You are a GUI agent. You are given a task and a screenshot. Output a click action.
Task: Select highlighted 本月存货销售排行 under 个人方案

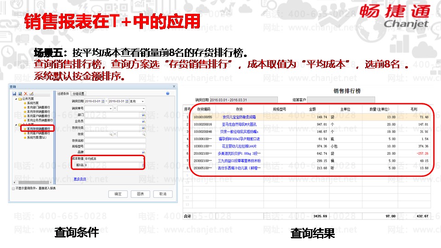38,129
